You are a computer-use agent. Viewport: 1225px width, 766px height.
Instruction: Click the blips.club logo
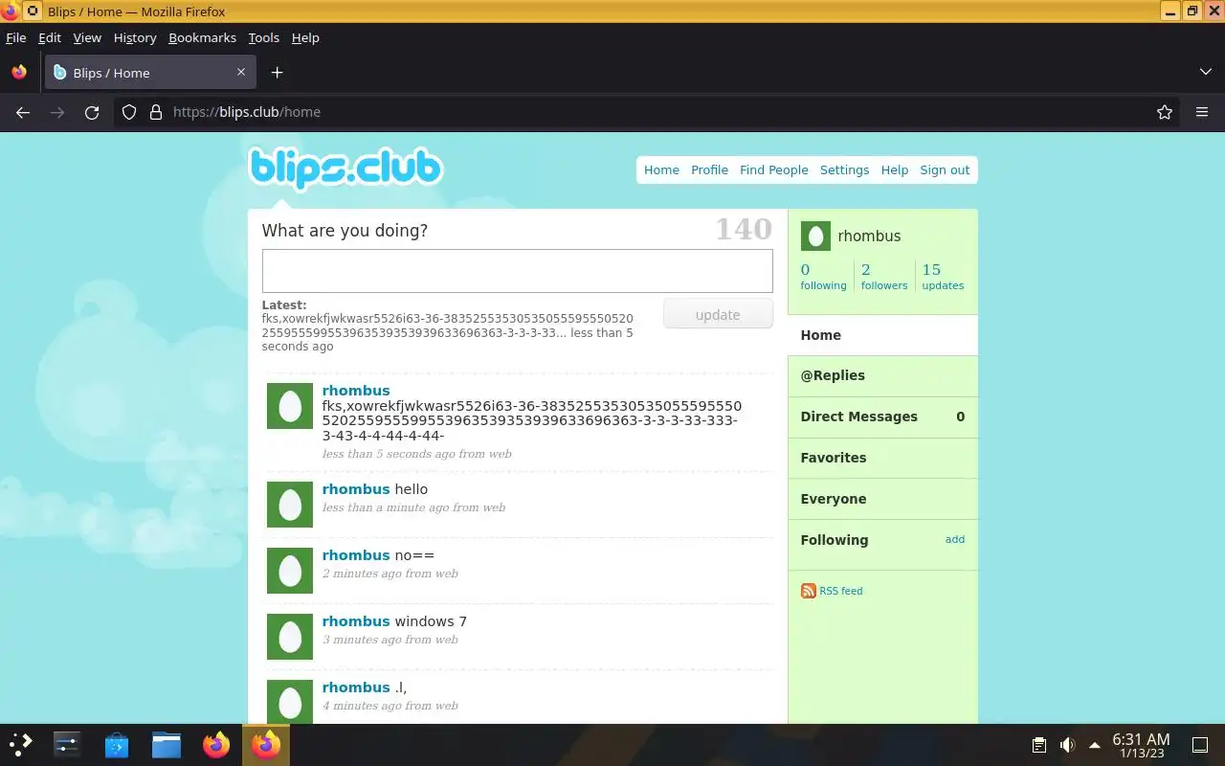[x=345, y=169]
